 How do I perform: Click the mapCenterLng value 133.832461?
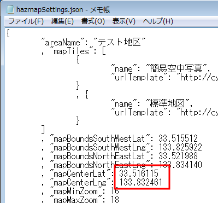pyautogui.click(x=141, y=182)
